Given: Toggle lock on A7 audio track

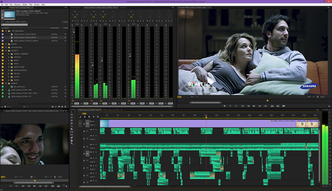Looking at the screenshot, I should pyautogui.click(x=84, y=175).
